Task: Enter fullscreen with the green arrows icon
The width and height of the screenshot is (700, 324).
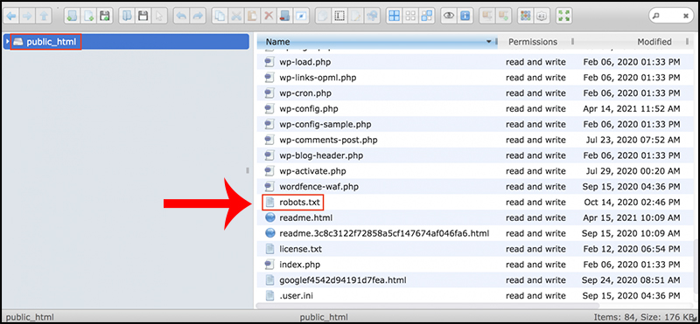Action: point(564,17)
